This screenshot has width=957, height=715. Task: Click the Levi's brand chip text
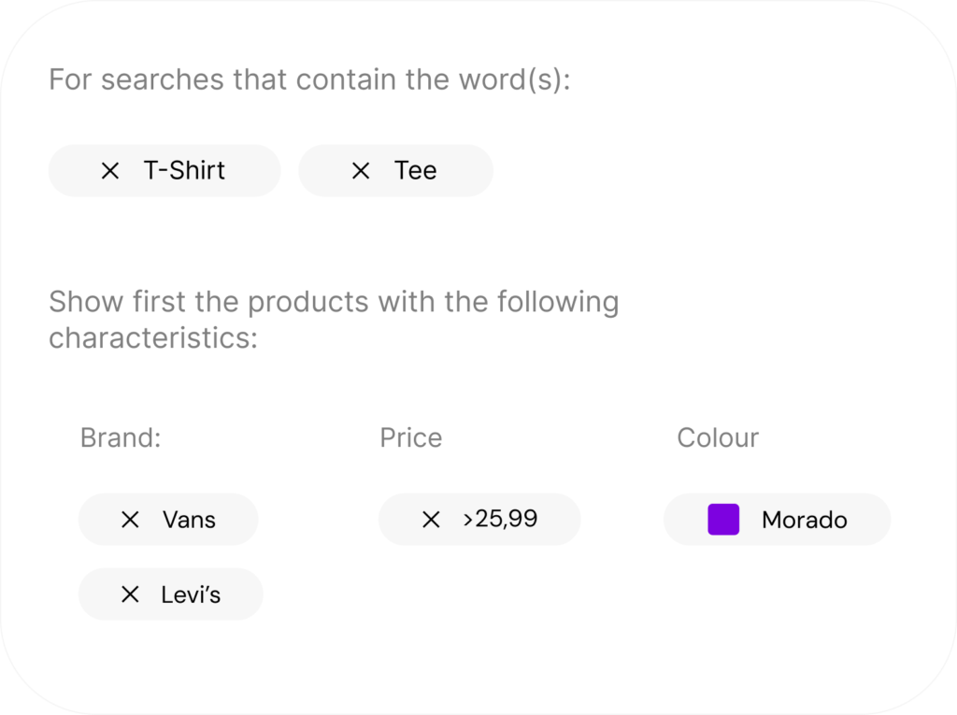click(x=191, y=594)
